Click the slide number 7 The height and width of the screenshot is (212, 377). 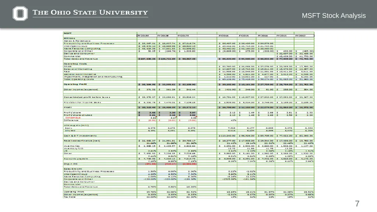357,204
